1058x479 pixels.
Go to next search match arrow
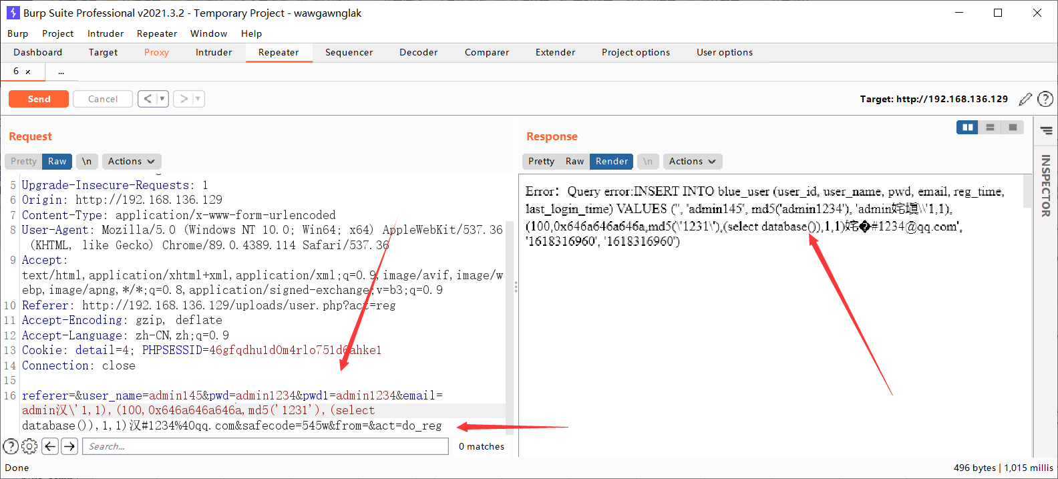coord(69,446)
